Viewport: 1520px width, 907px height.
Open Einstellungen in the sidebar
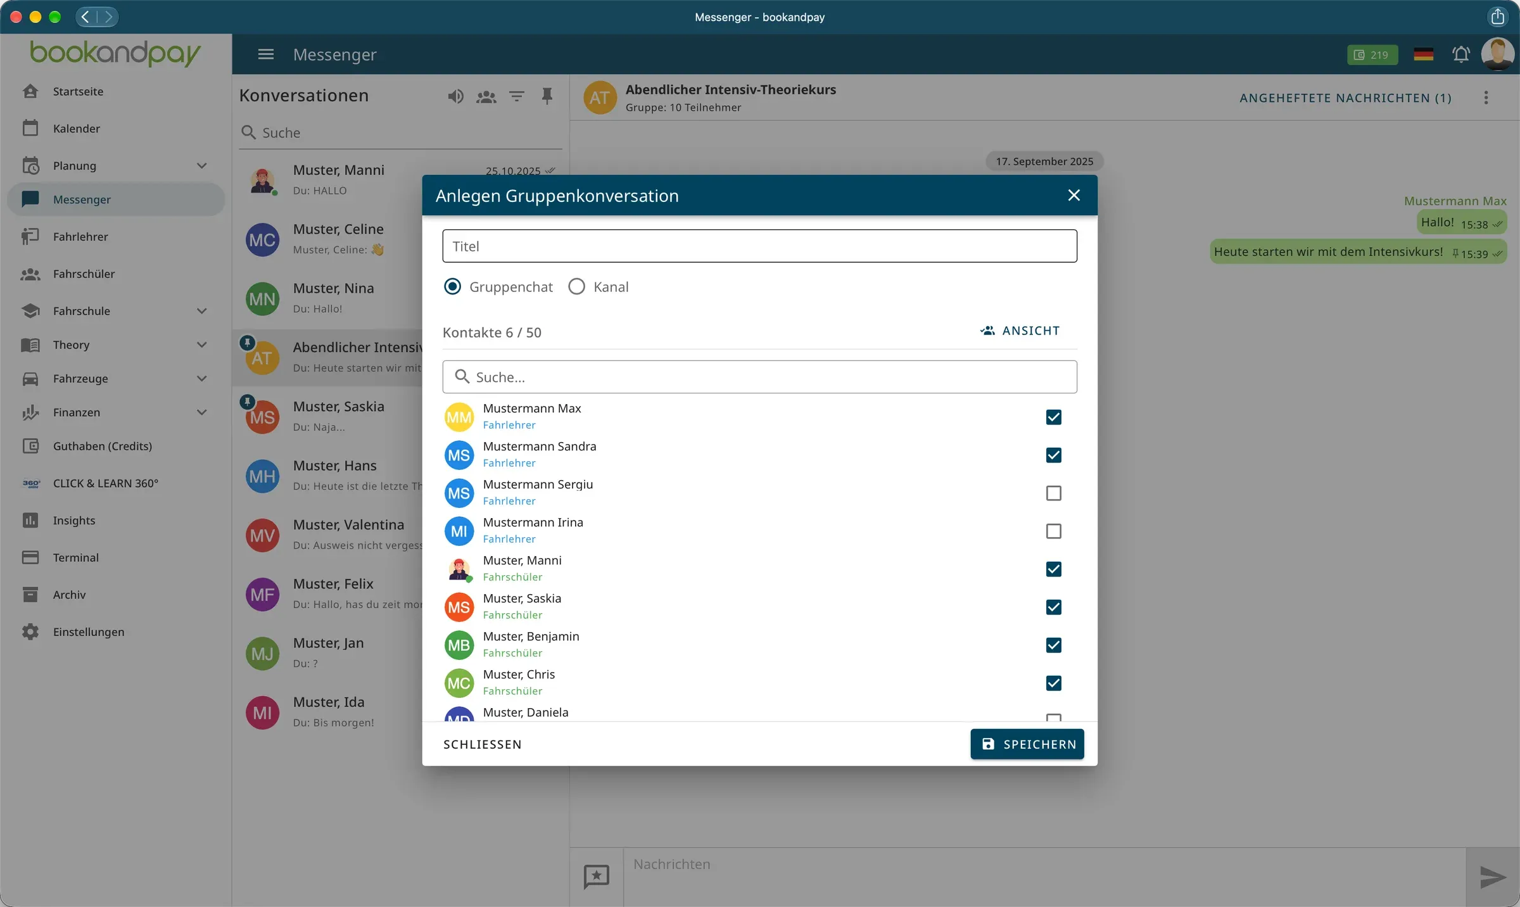click(116, 631)
